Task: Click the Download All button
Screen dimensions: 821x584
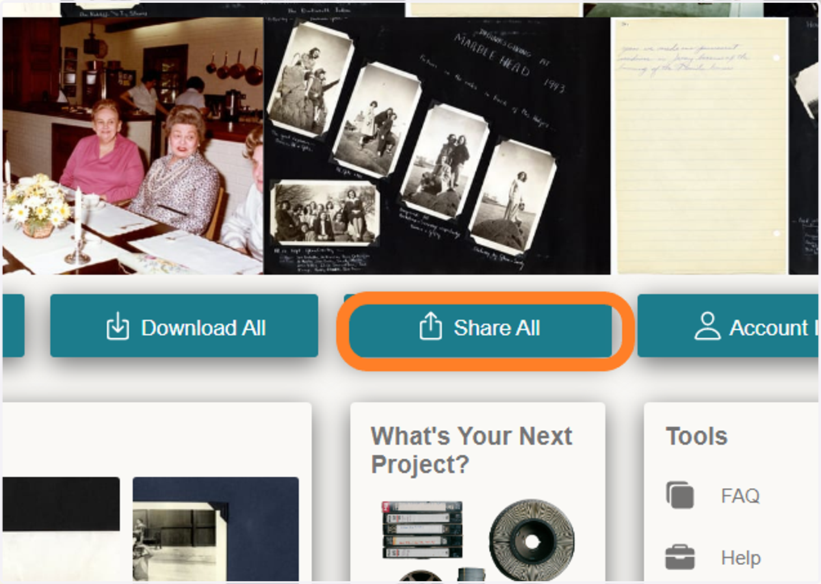Action: click(184, 326)
